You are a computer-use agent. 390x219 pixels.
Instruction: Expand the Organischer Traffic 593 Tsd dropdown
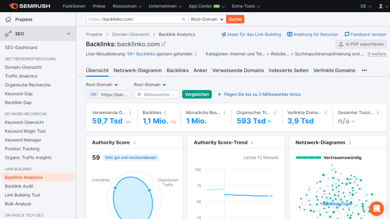[270, 121]
